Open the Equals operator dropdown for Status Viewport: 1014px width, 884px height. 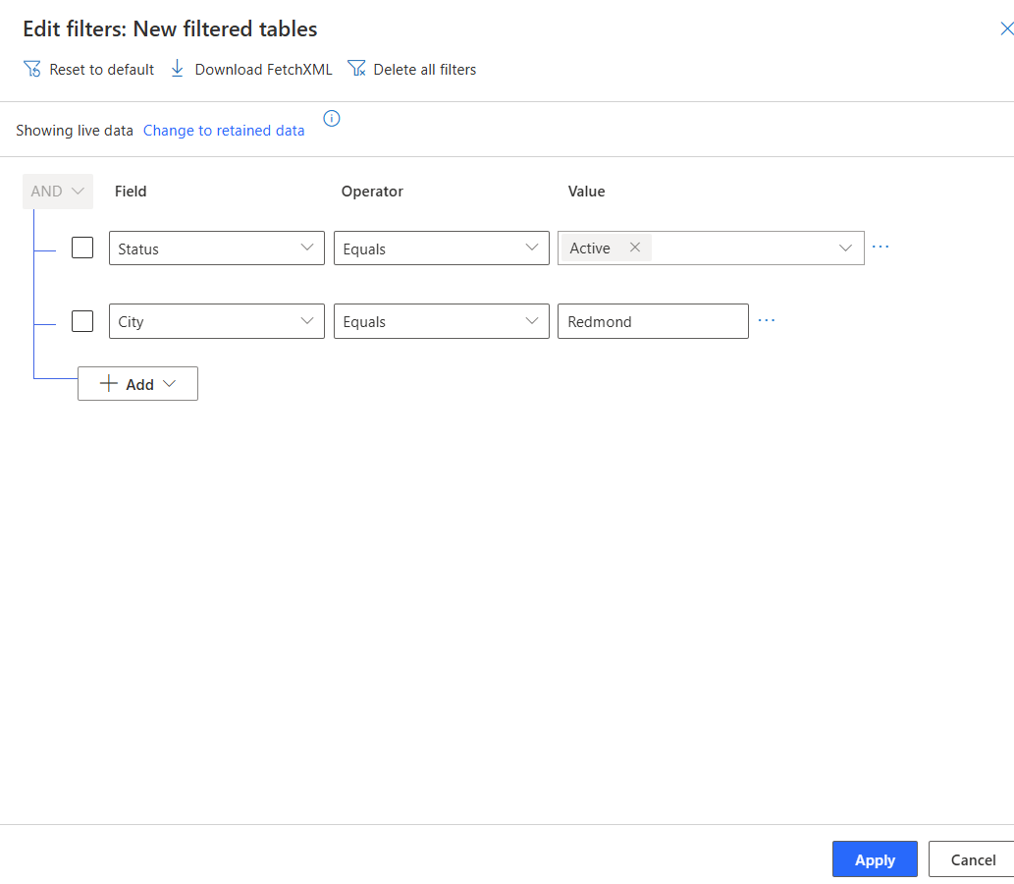(441, 248)
